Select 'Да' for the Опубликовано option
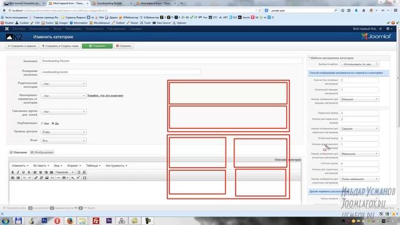Viewport: 400px width, 225px height. click(52, 124)
